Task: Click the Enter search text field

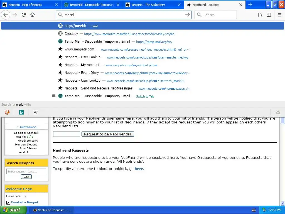Action: tap(26, 171)
